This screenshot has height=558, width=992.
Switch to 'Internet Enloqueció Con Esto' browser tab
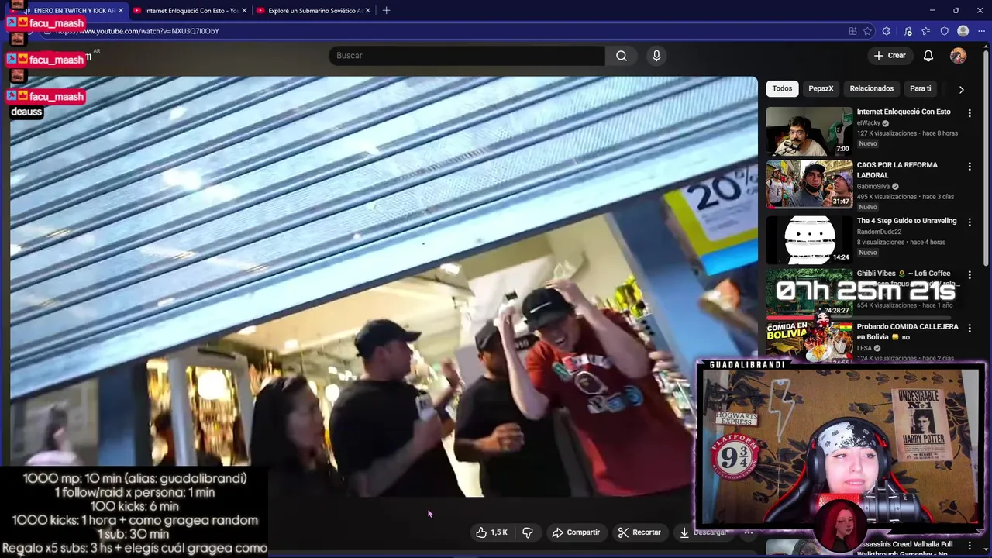pos(191,10)
